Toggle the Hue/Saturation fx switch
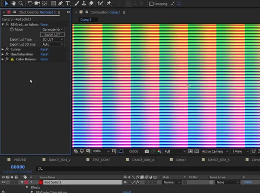The width and height of the screenshot is (260, 193). click(7, 54)
